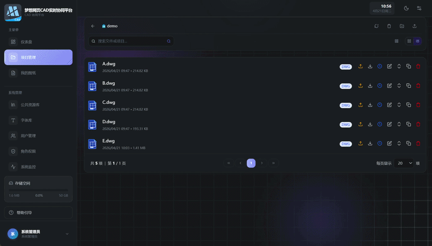Edit the A.dwg file entry
The image size is (432, 246).
389,67
